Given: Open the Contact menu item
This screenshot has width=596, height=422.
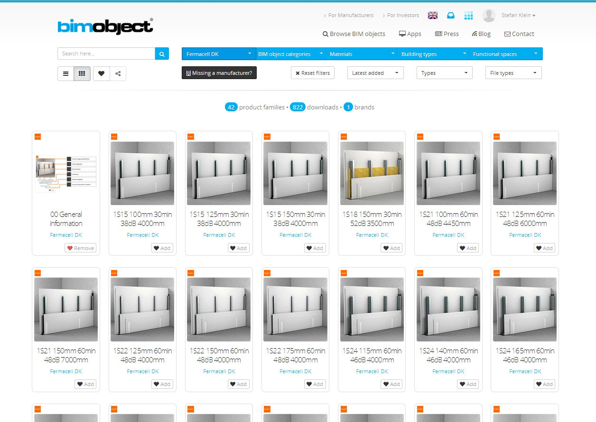Looking at the screenshot, I should coord(519,34).
